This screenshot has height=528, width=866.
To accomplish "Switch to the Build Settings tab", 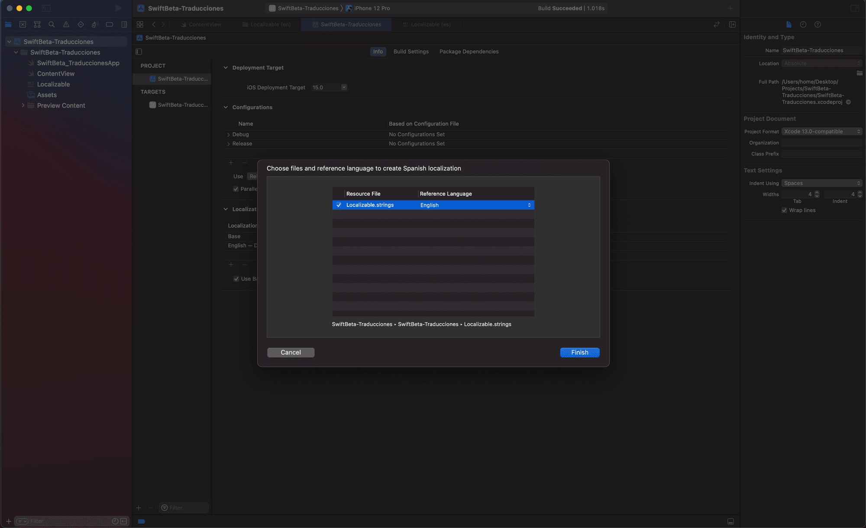I will (411, 52).
